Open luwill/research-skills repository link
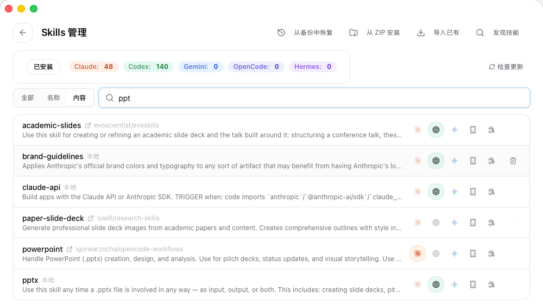The height and width of the screenshot is (304, 543). [x=128, y=218]
